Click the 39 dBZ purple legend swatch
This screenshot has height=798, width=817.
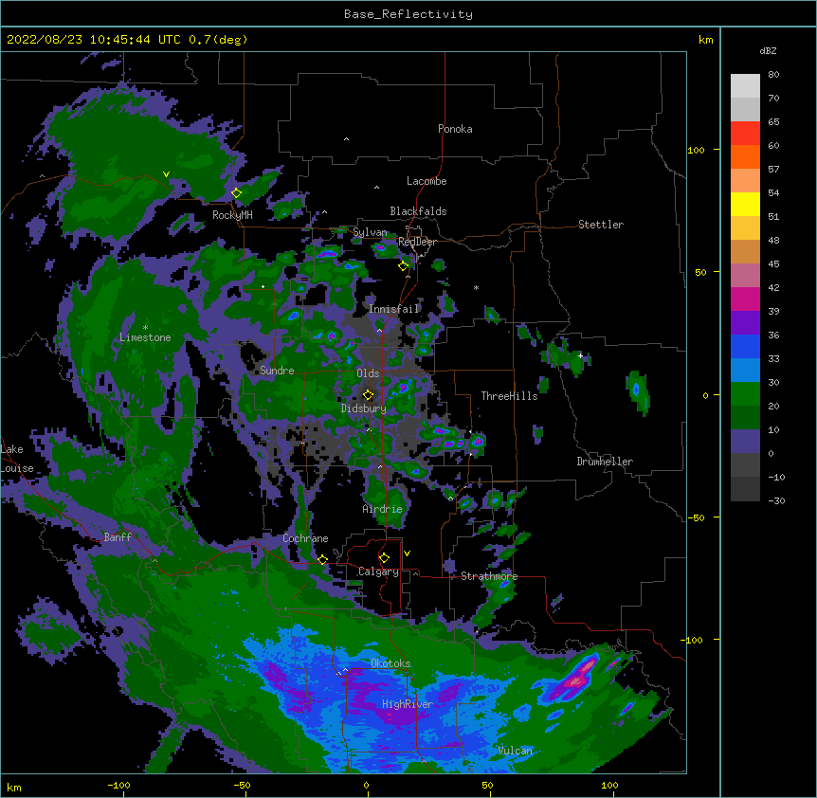pos(745,323)
